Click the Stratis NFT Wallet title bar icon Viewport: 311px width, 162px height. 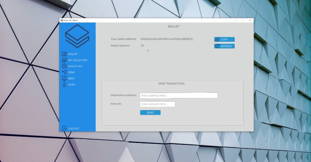[x=62, y=20]
